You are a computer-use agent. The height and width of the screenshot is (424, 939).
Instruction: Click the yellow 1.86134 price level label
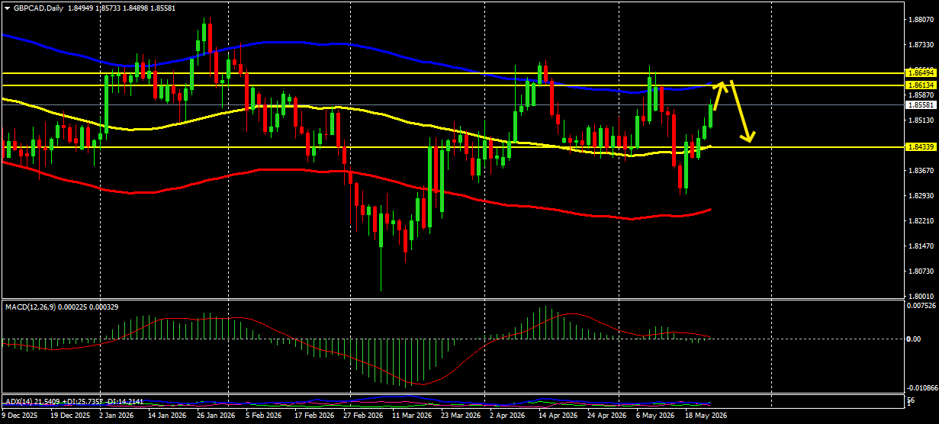[x=921, y=85]
